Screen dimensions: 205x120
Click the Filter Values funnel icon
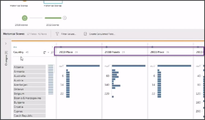tap(57, 34)
